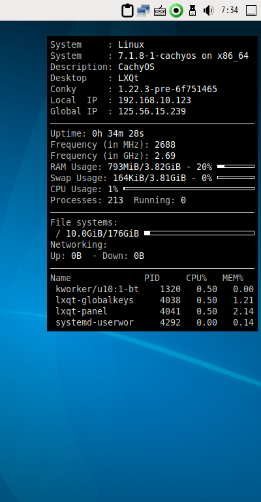Click the Processes count 213
261x502 pixels.
pos(115,201)
